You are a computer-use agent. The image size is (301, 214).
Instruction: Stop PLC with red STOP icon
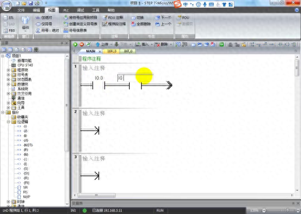coord(81,45)
